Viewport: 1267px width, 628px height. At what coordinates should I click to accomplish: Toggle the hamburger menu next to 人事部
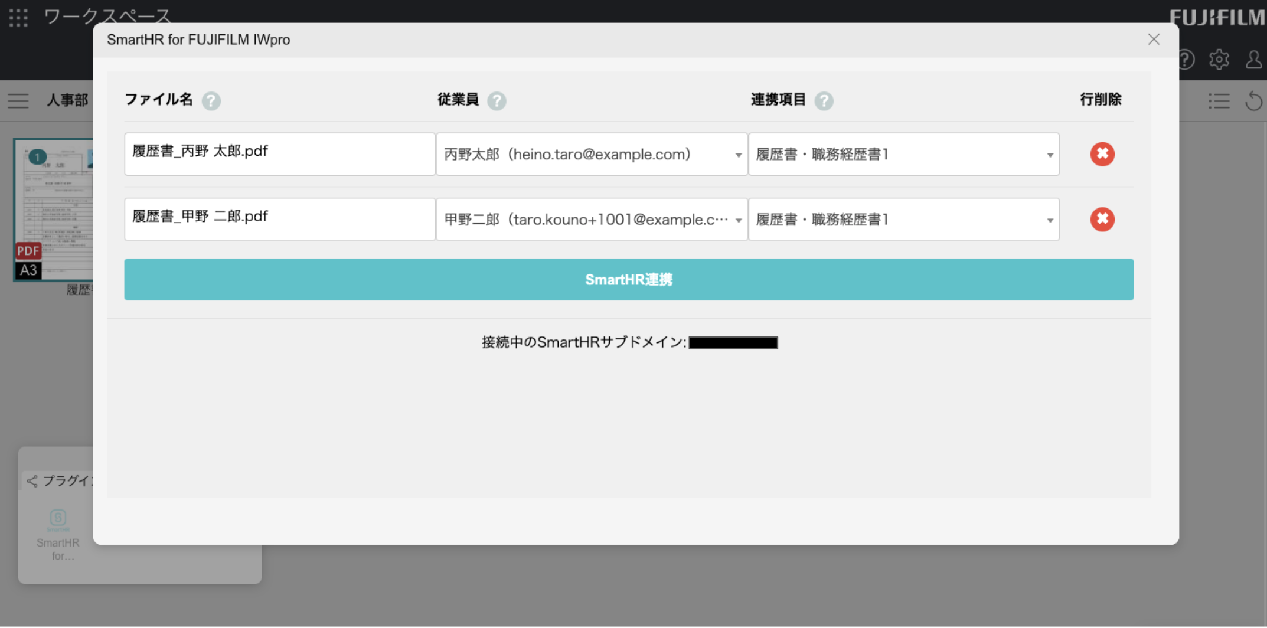[x=18, y=101]
